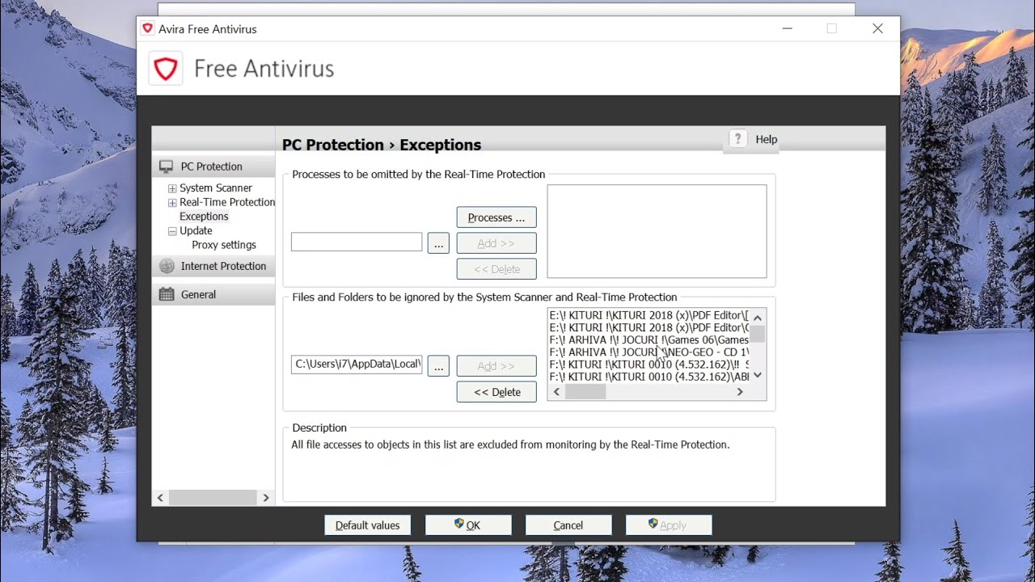Click << Delete in the processes section

coord(496,269)
